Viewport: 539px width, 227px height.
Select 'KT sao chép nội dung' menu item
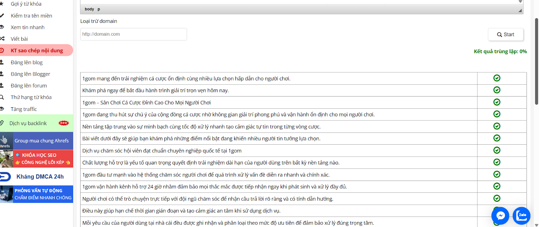(37, 50)
